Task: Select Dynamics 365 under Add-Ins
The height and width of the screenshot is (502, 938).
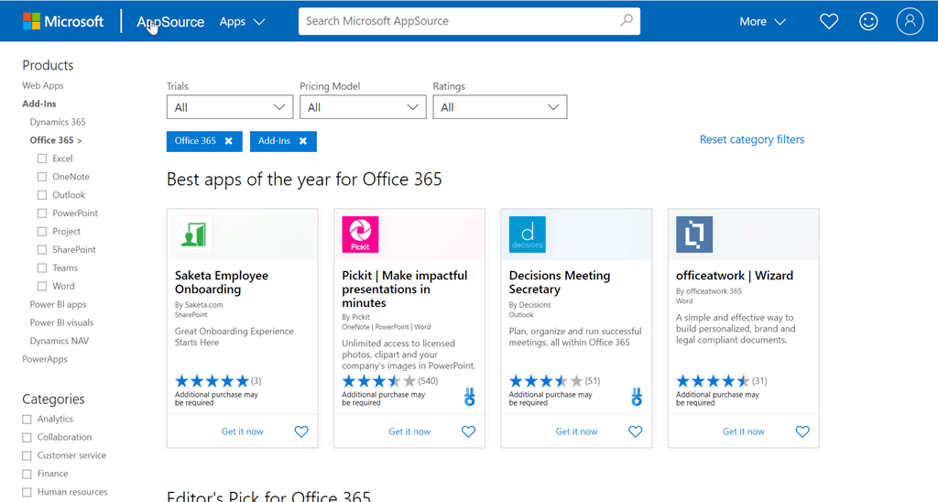Action: pyautogui.click(x=58, y=122)
